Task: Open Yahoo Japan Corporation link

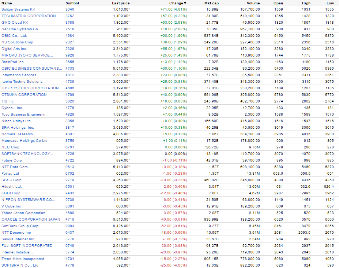Action: (x=23, y=213)
